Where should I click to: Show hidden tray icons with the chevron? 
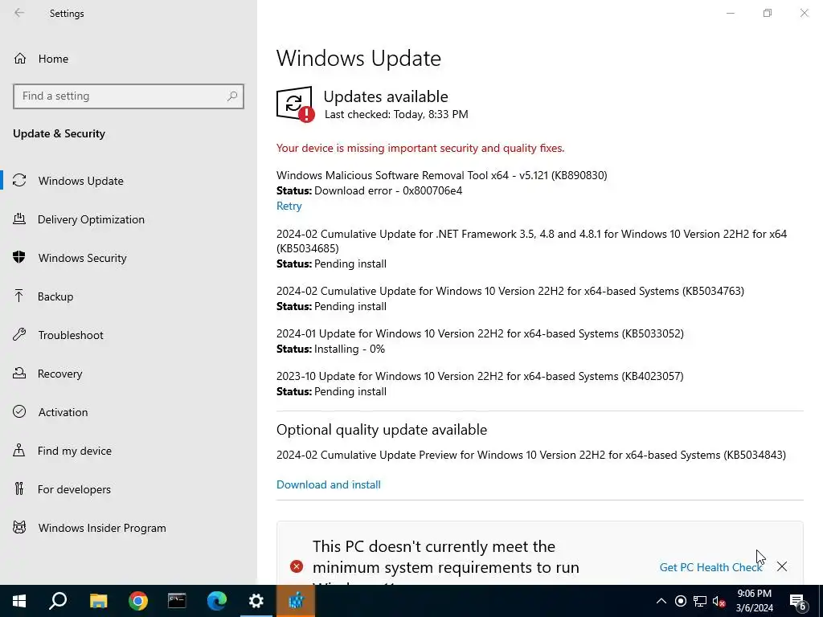pos(661,601)
